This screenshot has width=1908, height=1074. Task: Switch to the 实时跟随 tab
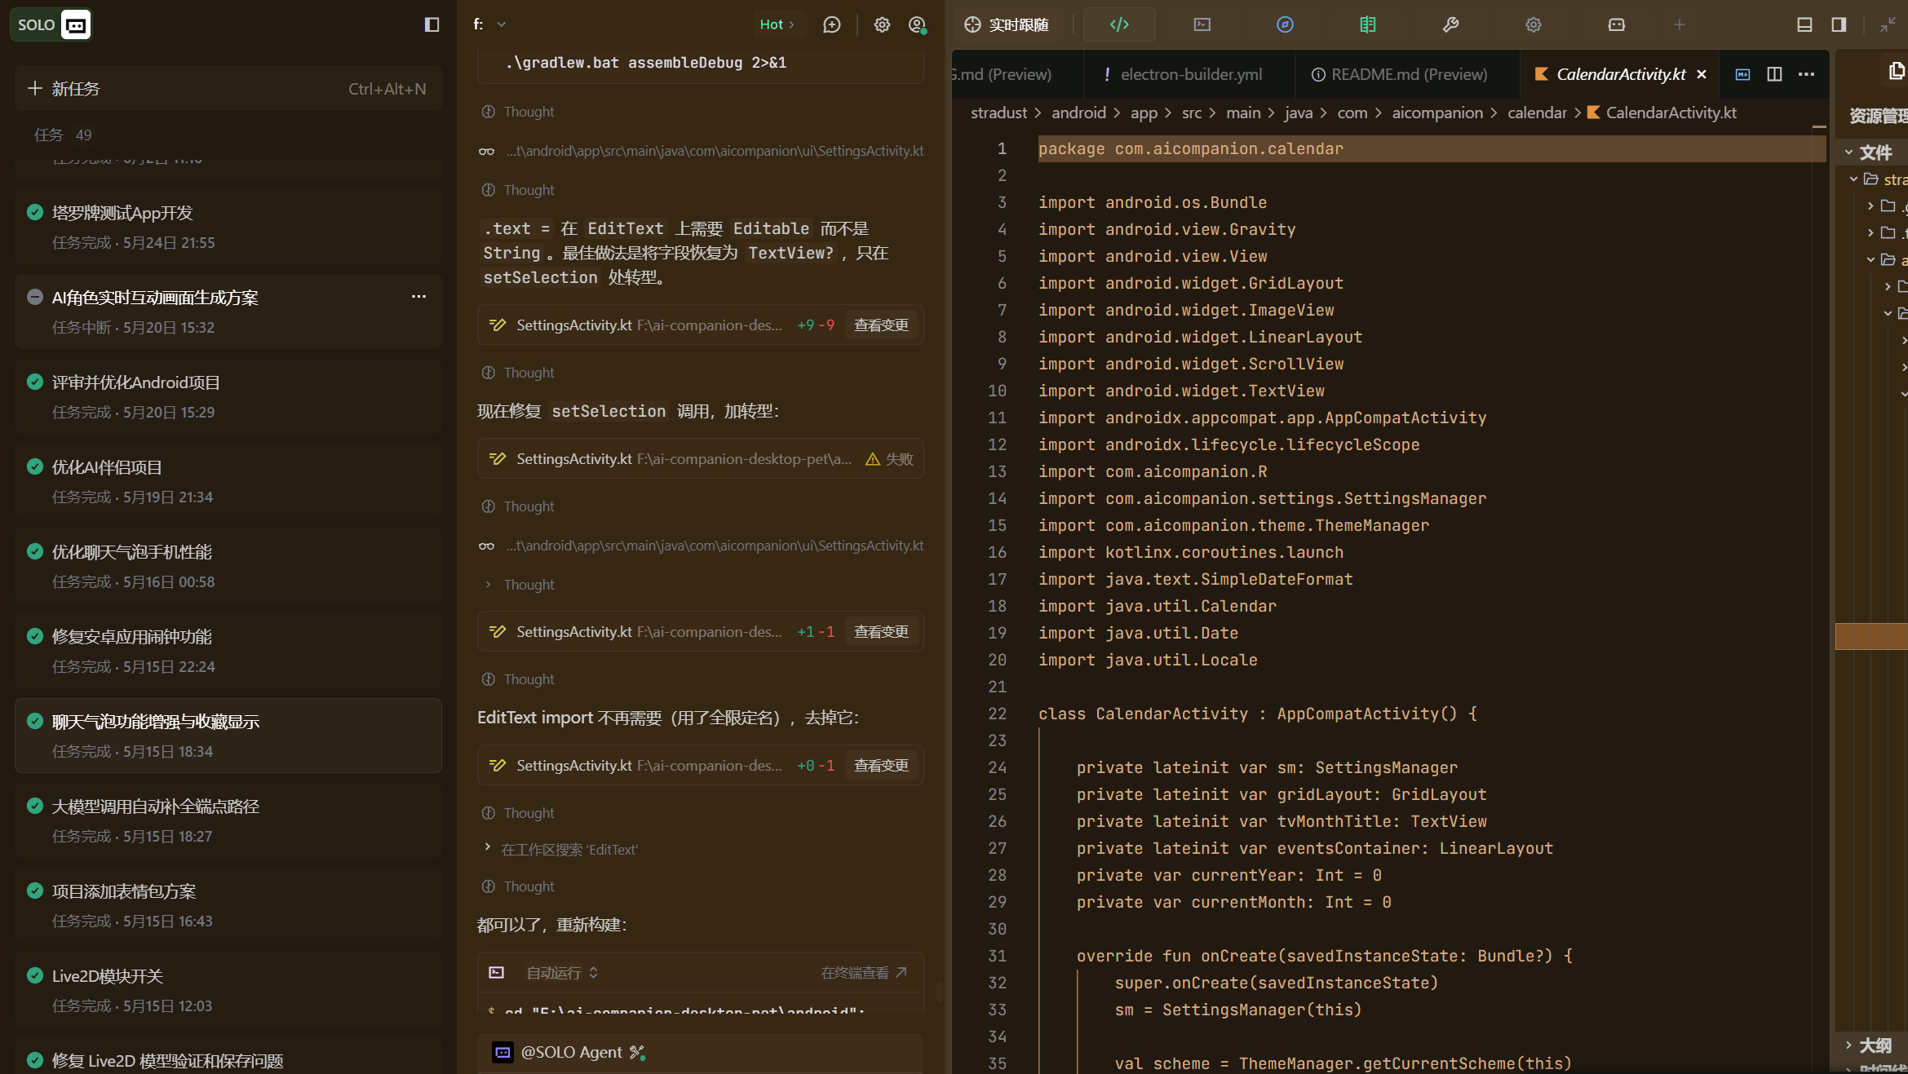tap(1007, 24)
